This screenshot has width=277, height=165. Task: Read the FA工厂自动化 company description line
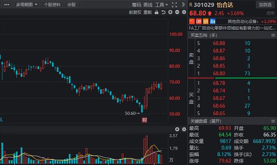(x=232, y=28)
